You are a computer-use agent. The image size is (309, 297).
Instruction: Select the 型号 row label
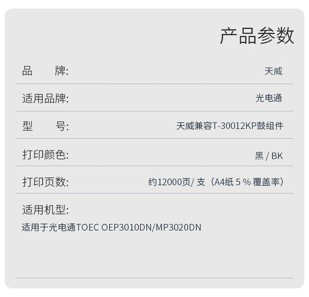click(x=45, y=126)
